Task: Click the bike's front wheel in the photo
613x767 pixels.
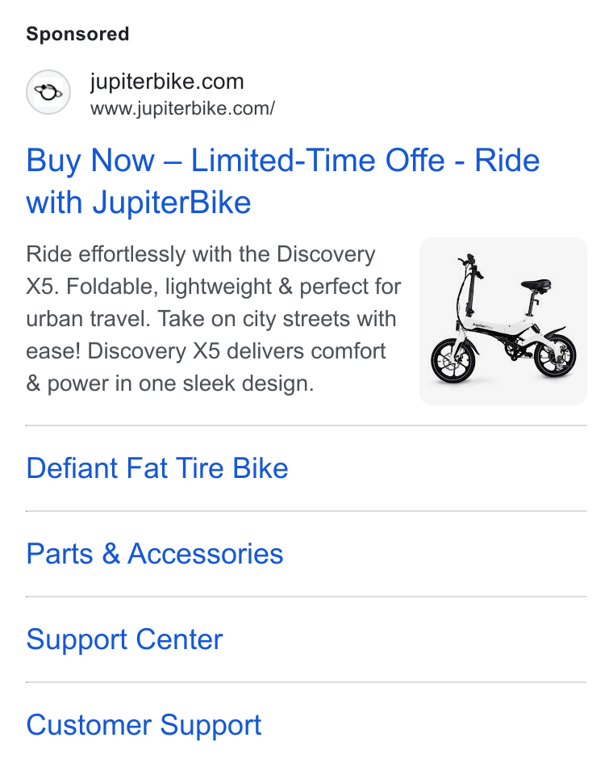Action: pyautogui.click(x=452, y=361)
